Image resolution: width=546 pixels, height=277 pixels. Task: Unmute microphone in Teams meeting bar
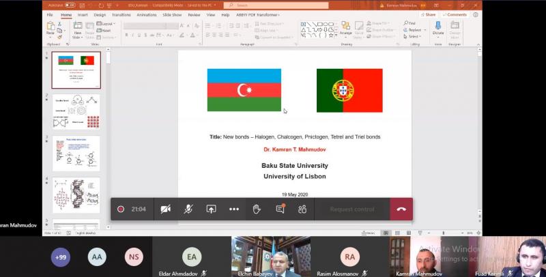(x=188, y=209)
